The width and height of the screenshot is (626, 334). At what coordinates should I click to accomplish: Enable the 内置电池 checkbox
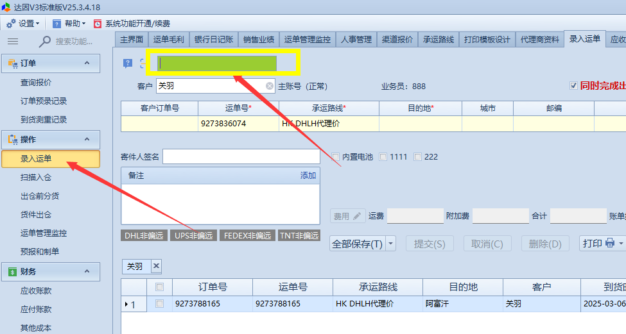point(335,156)
